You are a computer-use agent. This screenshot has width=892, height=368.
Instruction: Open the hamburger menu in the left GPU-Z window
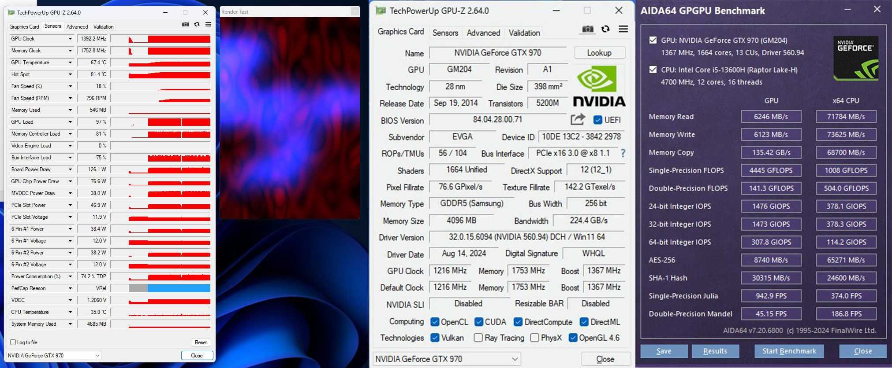coord(208,24)
